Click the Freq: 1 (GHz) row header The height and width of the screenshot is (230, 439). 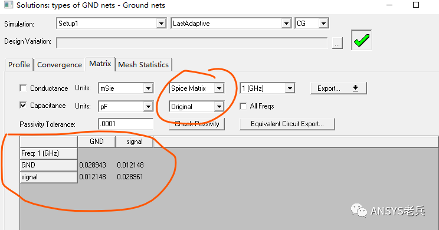48,153
